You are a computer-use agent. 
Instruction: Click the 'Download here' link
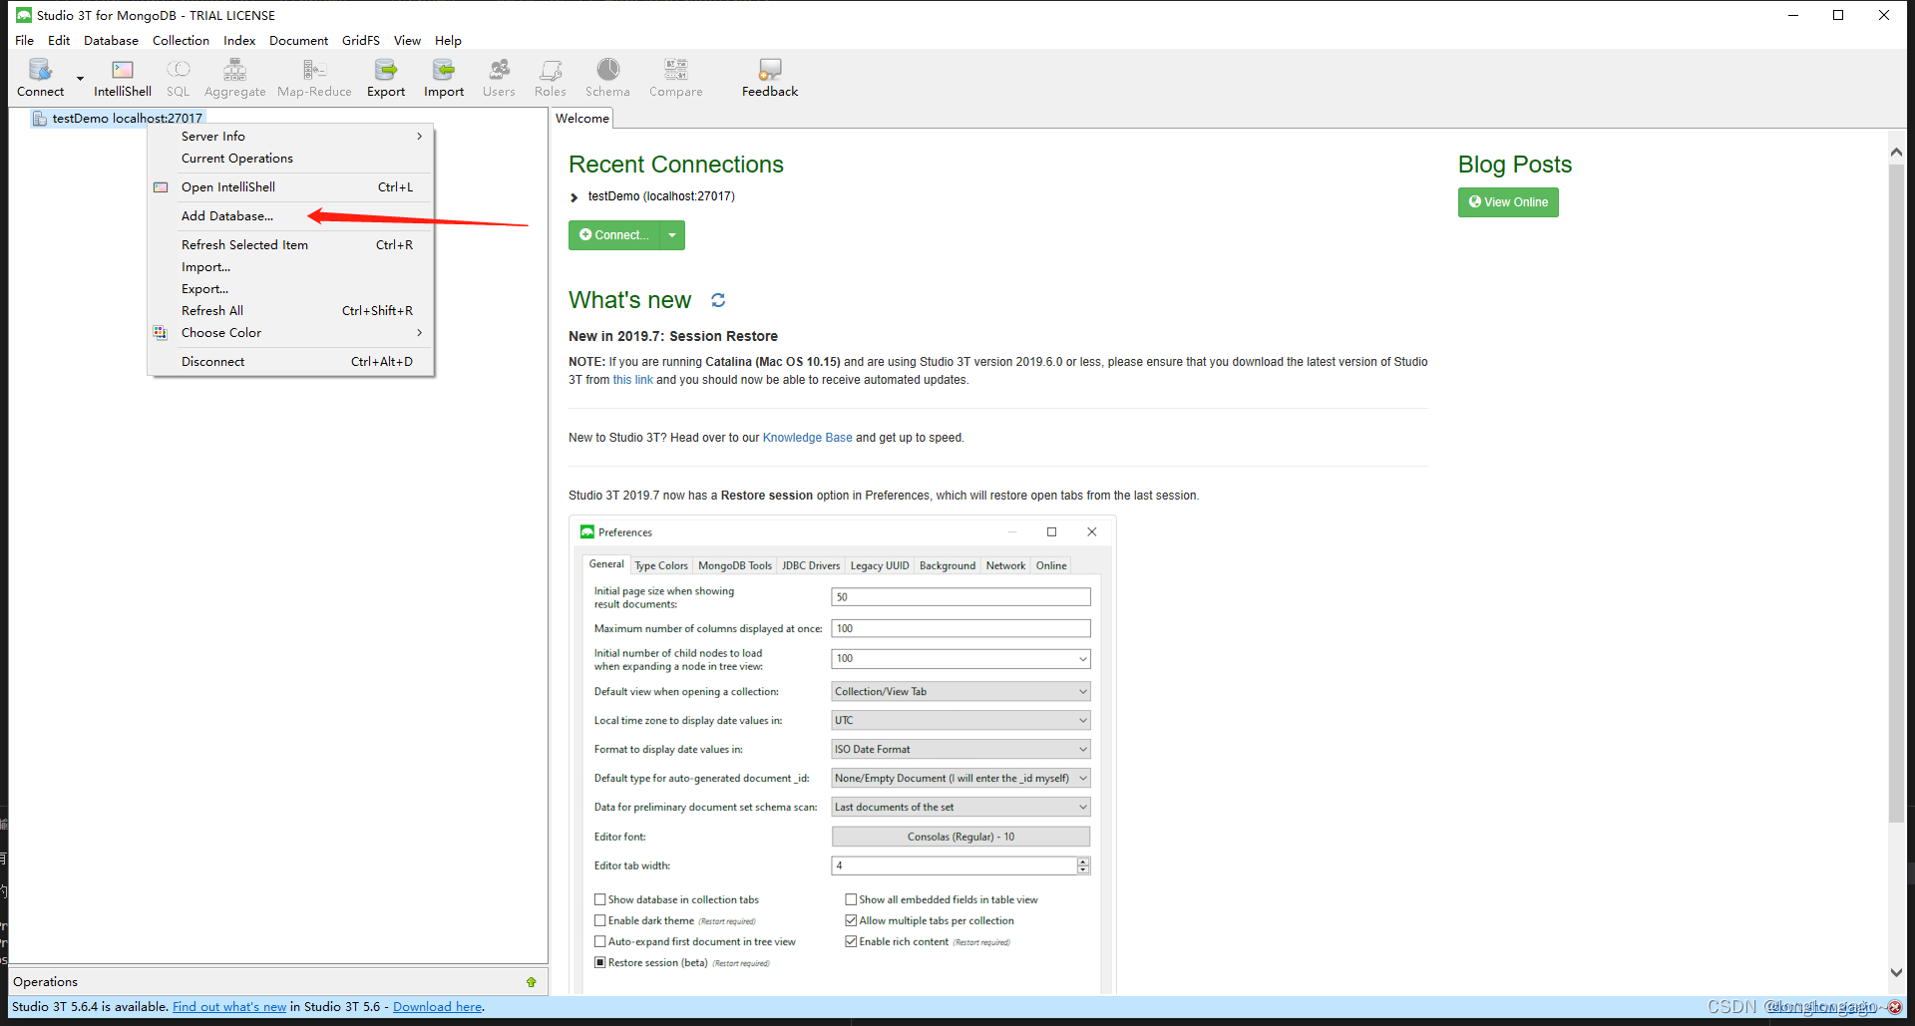(x=438, y=1007)
